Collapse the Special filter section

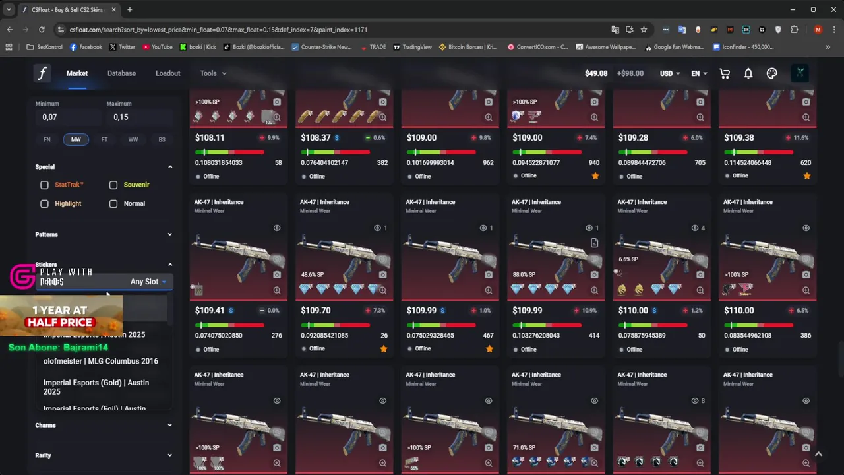tap(170, 167)
